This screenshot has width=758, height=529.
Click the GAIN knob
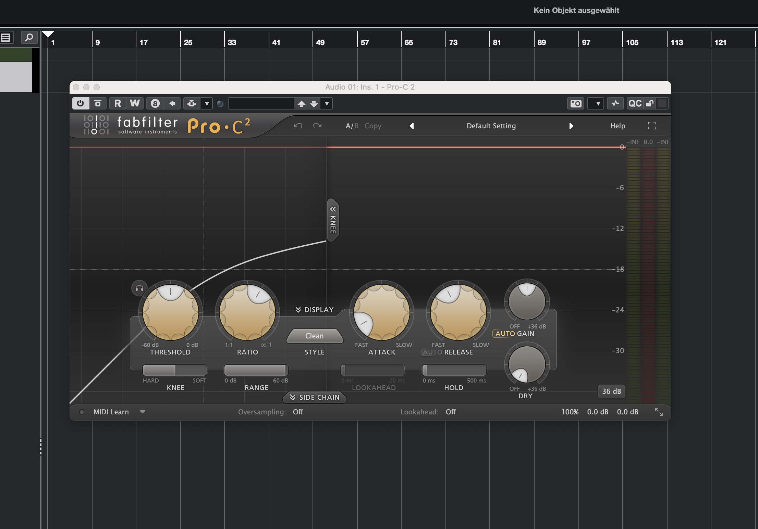tap(527, 301)
